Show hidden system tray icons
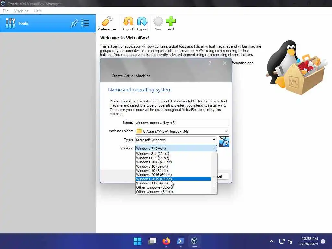This screenshot has width=332, height=249. [272, 241]
